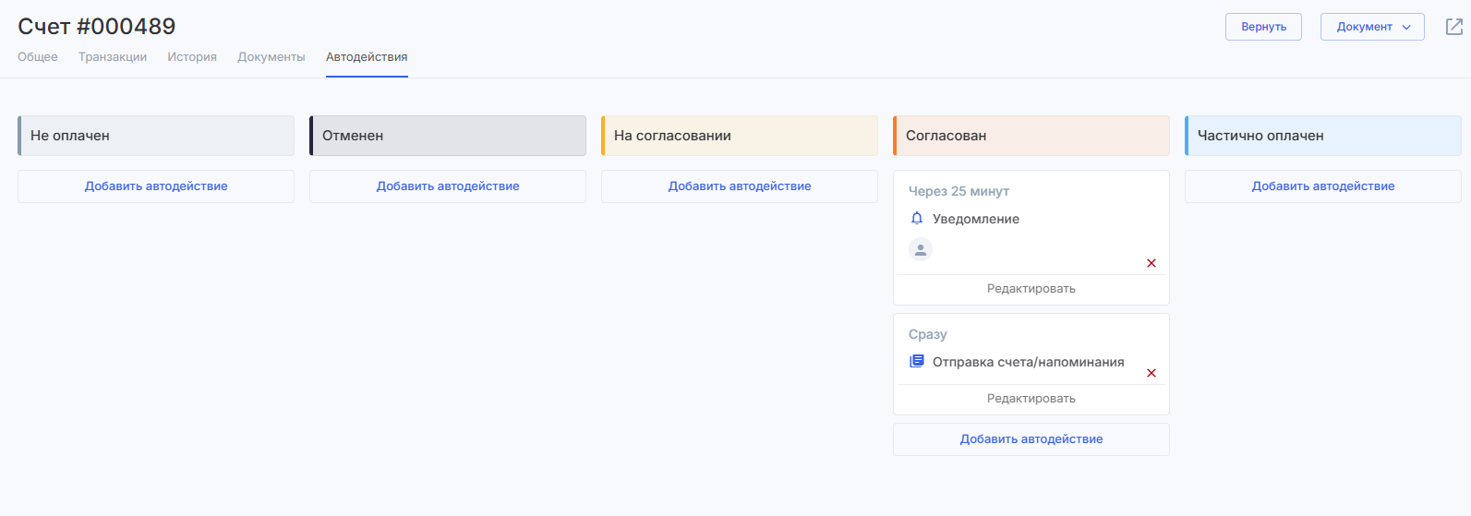This screenshot has height=516, width=1471.
Task: Edit the Через 25 минут notification action
Action: [1031, 289]
